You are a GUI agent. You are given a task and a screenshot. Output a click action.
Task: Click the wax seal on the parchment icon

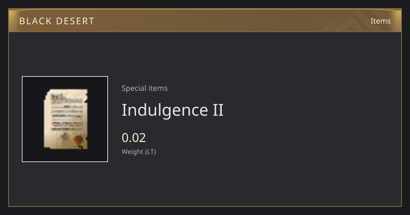click(x=79, y=139)
